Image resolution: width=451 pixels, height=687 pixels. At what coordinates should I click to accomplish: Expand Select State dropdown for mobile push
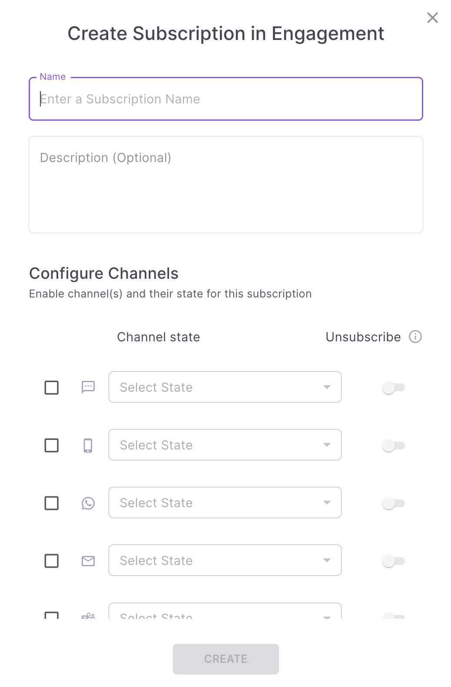(x=225, y=445)
